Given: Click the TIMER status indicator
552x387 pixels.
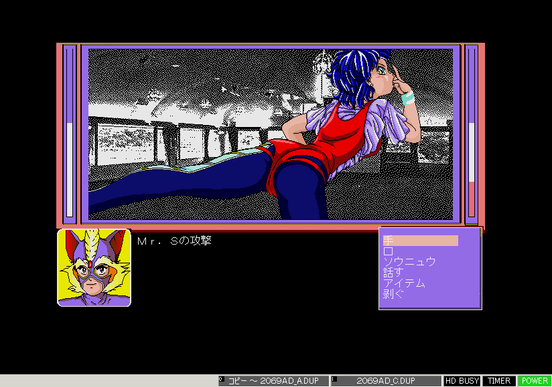Looking at the screenshot, I should tap(498, 381).
